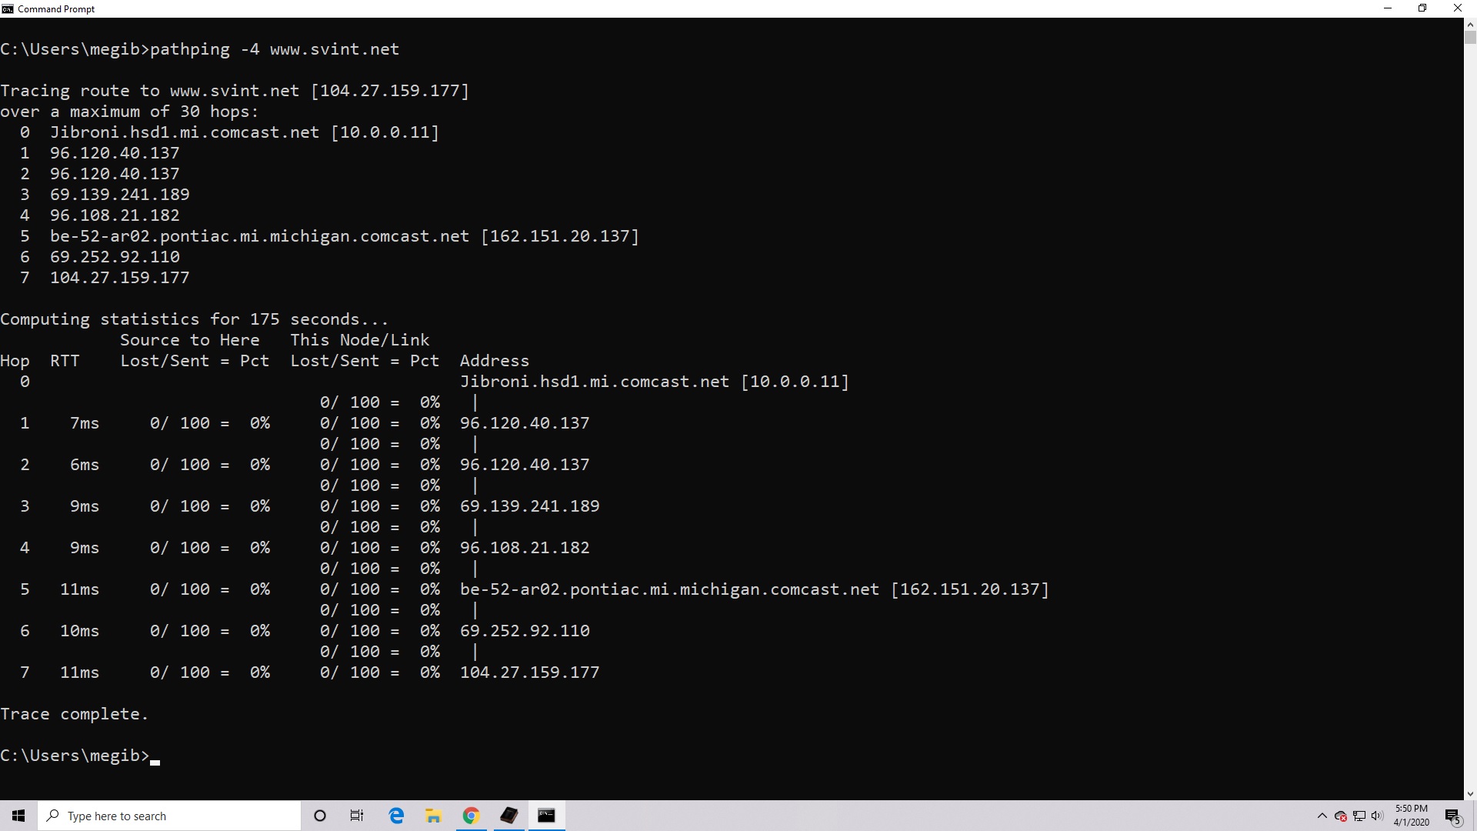Click the last 'C:\Users\megib>' prompt line
The image size is (1477, 831).
pyautogui.click(x=75, y=756)
